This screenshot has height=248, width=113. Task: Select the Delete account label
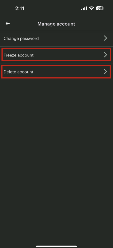pyautogui.click(x=18, y=72)
